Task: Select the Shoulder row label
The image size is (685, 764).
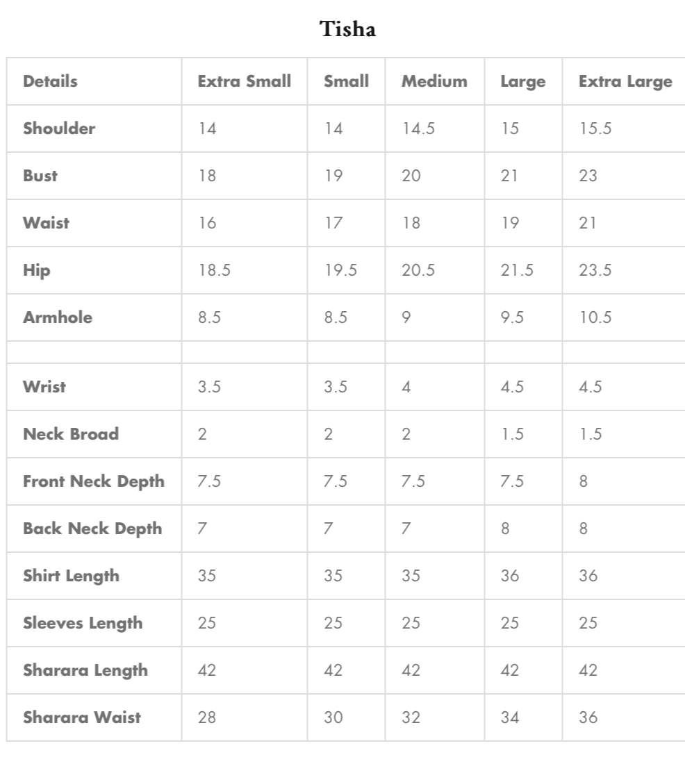Action: tap(59, 128)
